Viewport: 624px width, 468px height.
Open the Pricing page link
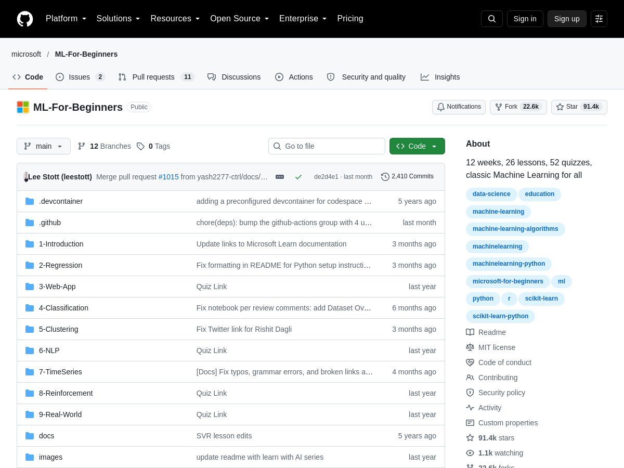pos(350,19)
